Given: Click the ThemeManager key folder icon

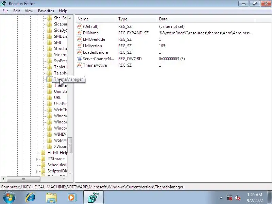Looking at the screenshot, I should click(49, 79).
